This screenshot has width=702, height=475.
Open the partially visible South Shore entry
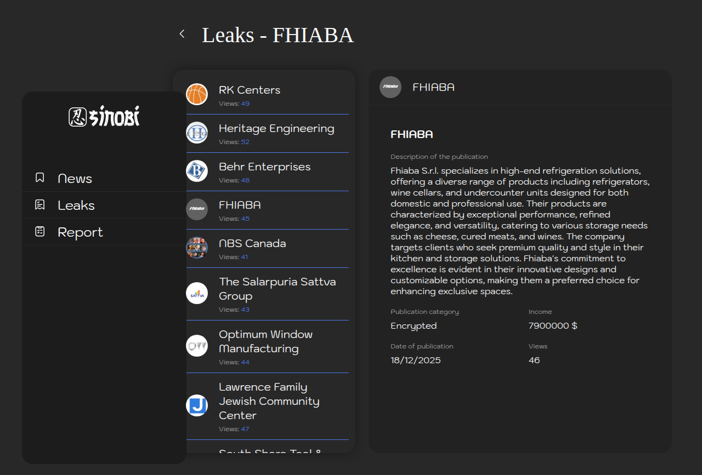(x=270, y=450)
